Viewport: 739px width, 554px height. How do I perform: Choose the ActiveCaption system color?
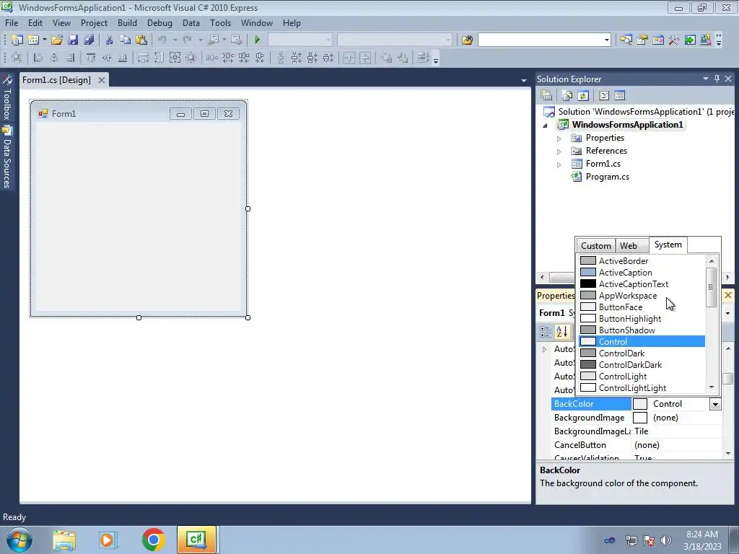(x=642, y=272)
